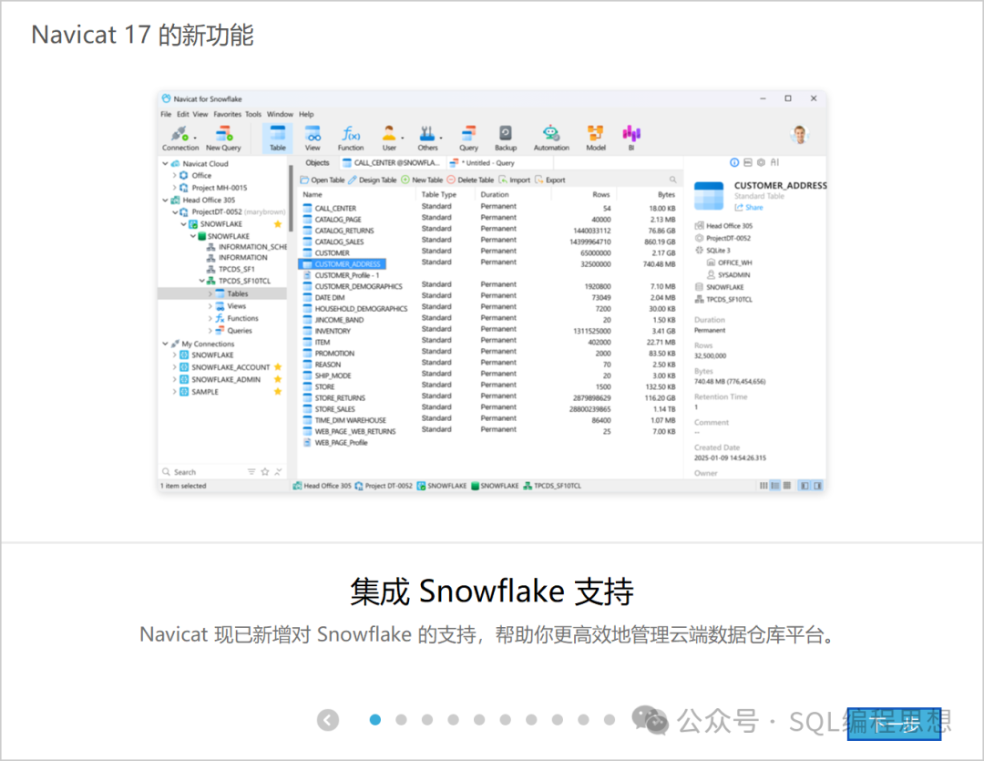Switch to the Objects tab
This screenshot has height=761, width=984.
coord(317,162)
